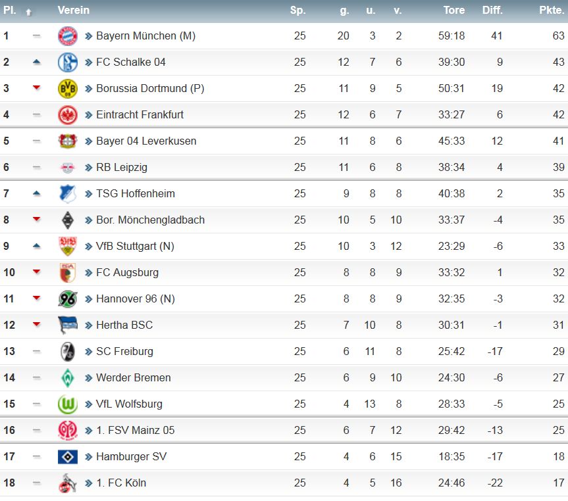Open the SC Freiburg team link
568x501 pixels.
coord(124,351)
